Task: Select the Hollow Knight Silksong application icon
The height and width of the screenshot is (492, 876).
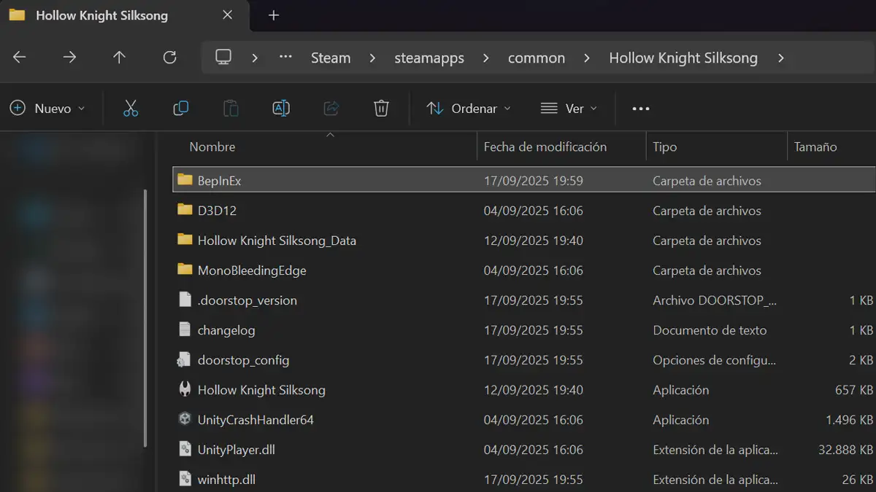Action: coord(185,389)
